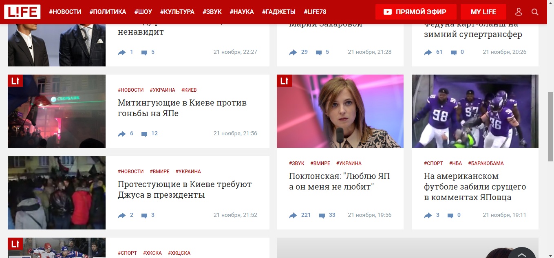Open the ненавидит headline text

click(x=141, y=32)
